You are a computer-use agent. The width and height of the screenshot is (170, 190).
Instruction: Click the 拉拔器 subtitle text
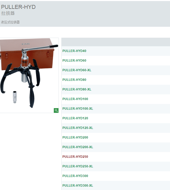point(8,13)
